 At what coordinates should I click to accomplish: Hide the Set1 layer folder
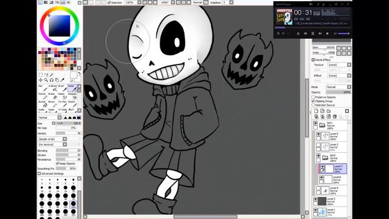pos(315,123)
